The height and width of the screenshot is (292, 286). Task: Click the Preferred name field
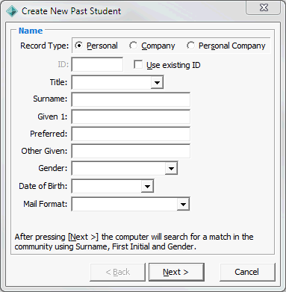tap(131, 134)
